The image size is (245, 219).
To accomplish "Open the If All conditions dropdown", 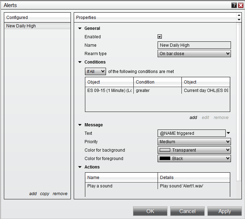I will tap(95, 71).
